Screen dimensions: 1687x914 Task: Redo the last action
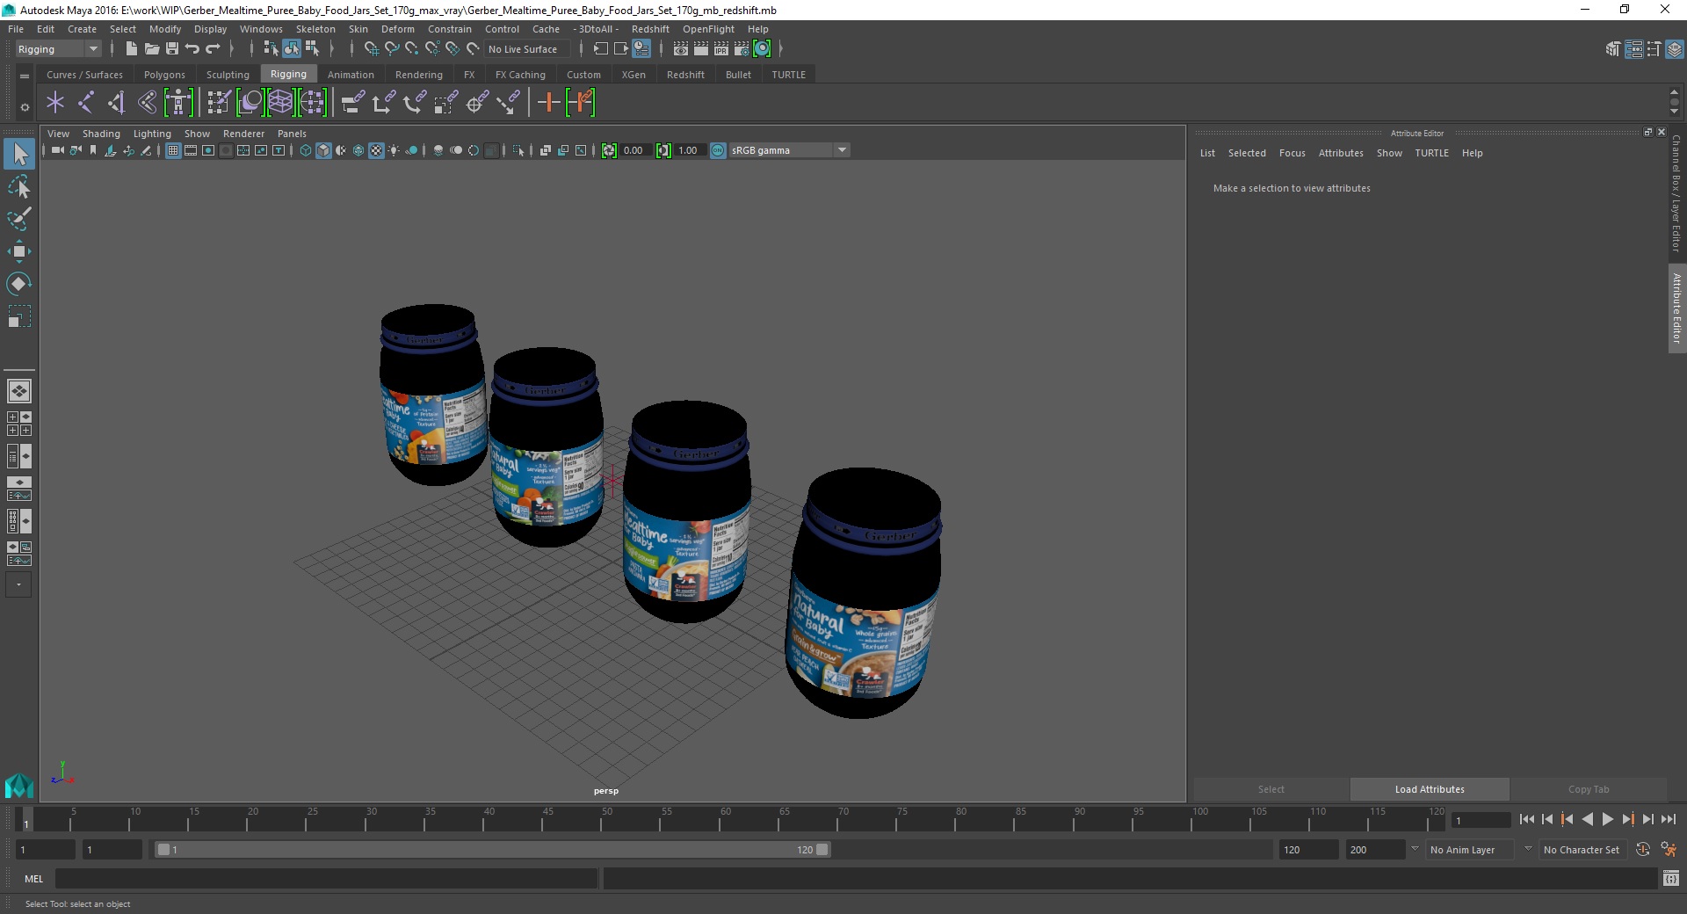tap(213, 49)
